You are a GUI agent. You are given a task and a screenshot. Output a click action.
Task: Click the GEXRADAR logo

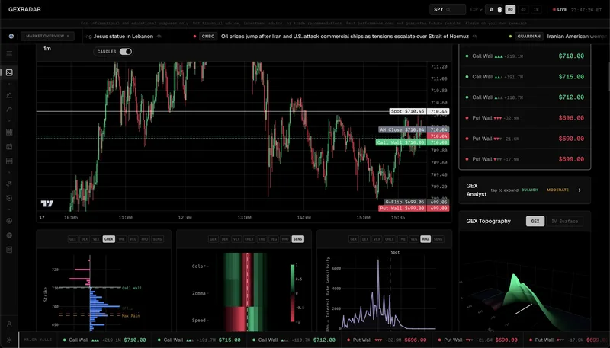[x=24, y=9]
